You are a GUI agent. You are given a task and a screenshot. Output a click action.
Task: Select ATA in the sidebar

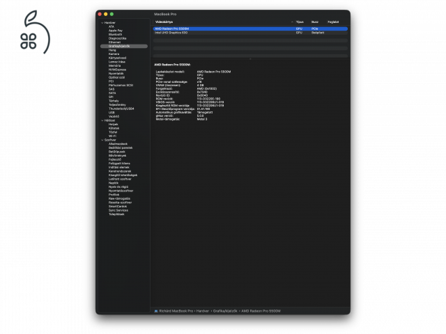tap(111, 26)
